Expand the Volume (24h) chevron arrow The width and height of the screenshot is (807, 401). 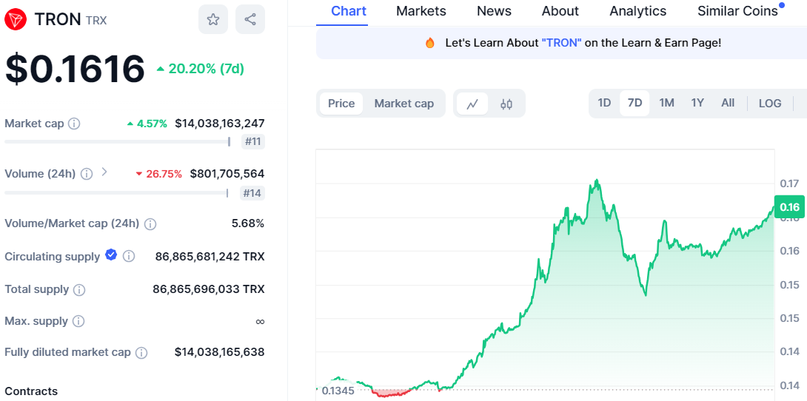point(104,172)
